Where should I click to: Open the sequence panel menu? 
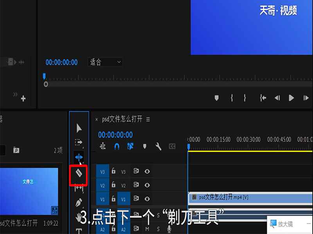pyautogui.click(x=149, y=120)
